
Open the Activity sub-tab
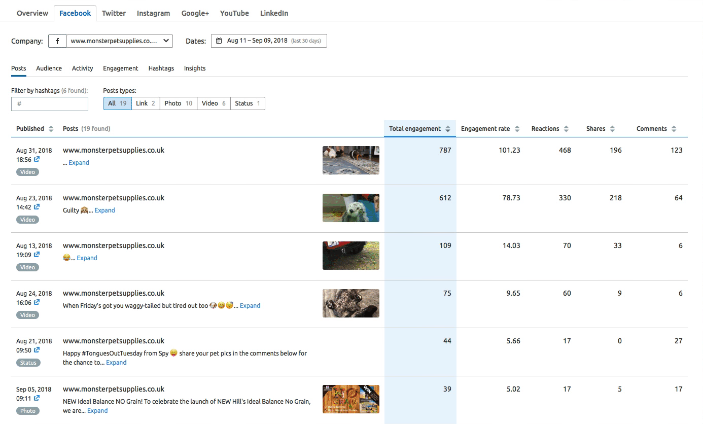[83, 68]
